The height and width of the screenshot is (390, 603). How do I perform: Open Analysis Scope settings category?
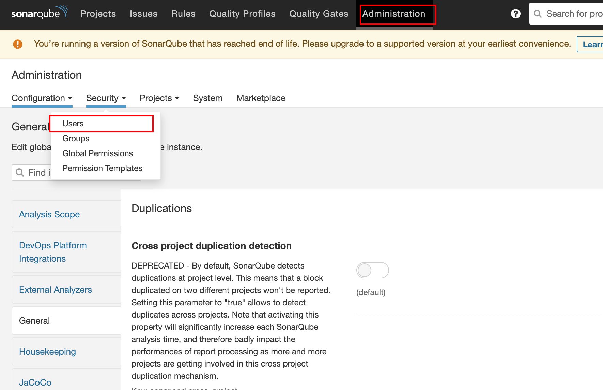(66, 214)
